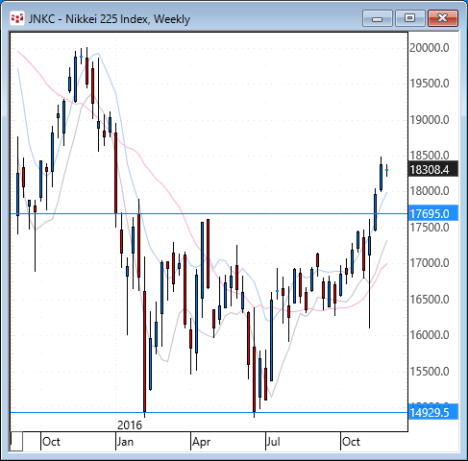Select the 17695.0 horizontal line price label
Screen dimensions: 468x461
(433, 213)
